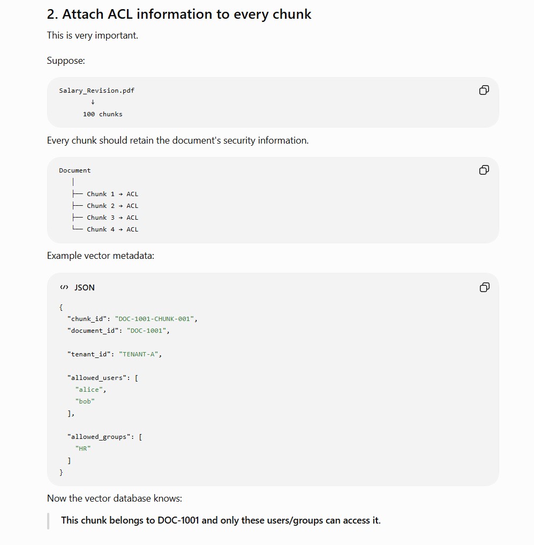
Task: Copy the Document chunk tree code block
Action: point(484,170)
